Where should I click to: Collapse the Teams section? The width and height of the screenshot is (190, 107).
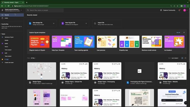click(1, 34)
